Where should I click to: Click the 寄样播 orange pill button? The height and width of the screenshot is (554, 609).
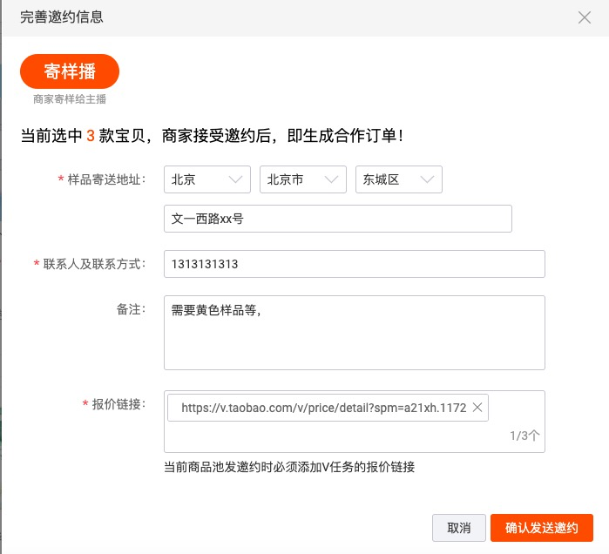70,71
